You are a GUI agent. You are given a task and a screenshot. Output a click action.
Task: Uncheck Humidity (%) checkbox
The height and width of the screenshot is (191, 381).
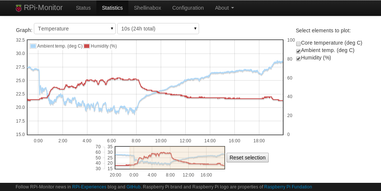point(298,58)
